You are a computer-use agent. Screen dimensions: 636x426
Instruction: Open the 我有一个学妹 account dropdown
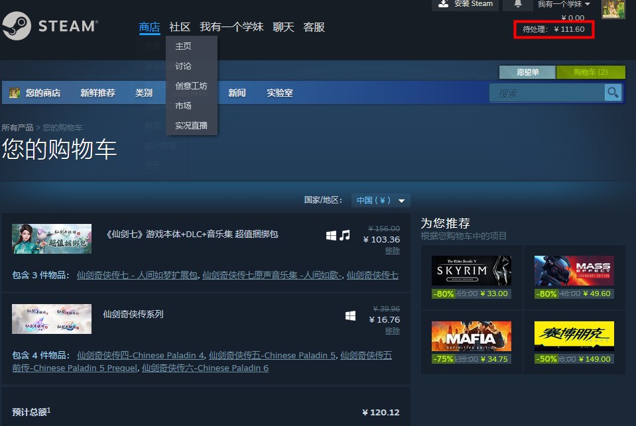(564, 4)
